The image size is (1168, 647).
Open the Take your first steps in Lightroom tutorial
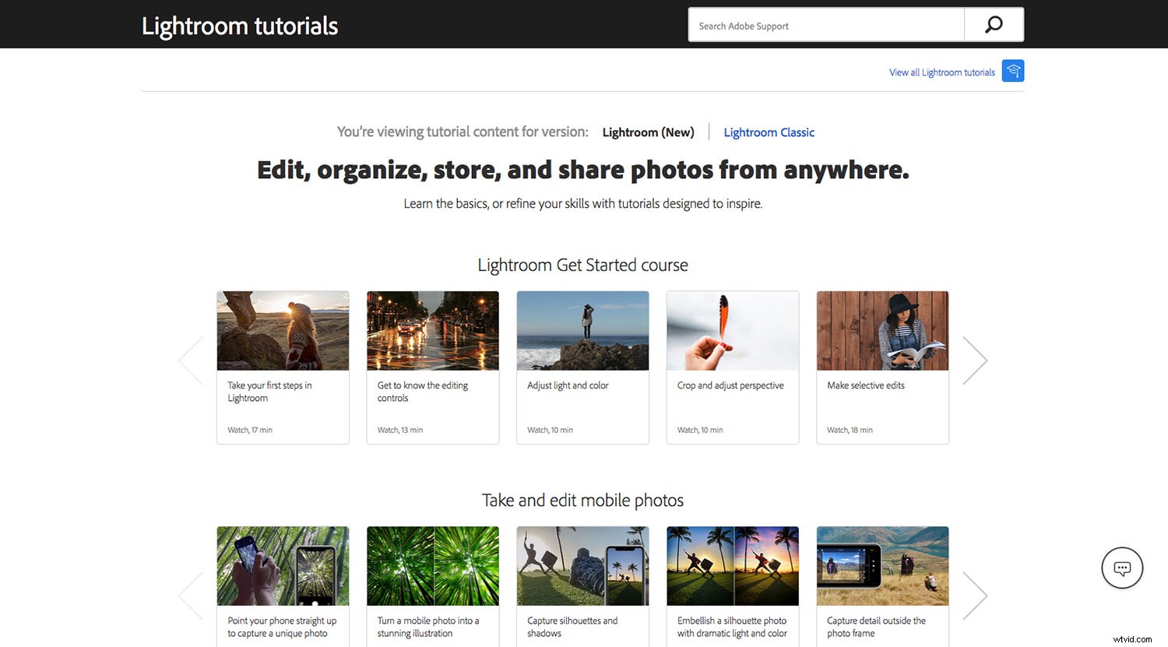[x=282, y=330]
